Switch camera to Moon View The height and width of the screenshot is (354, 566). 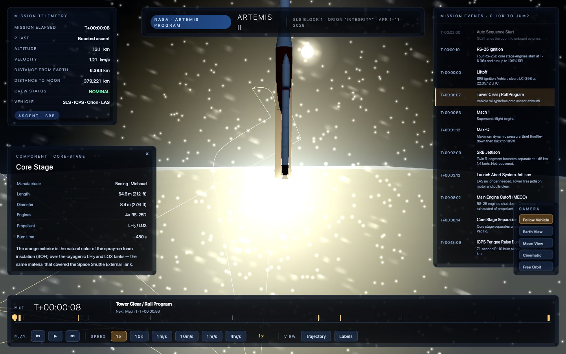[536, 243]
